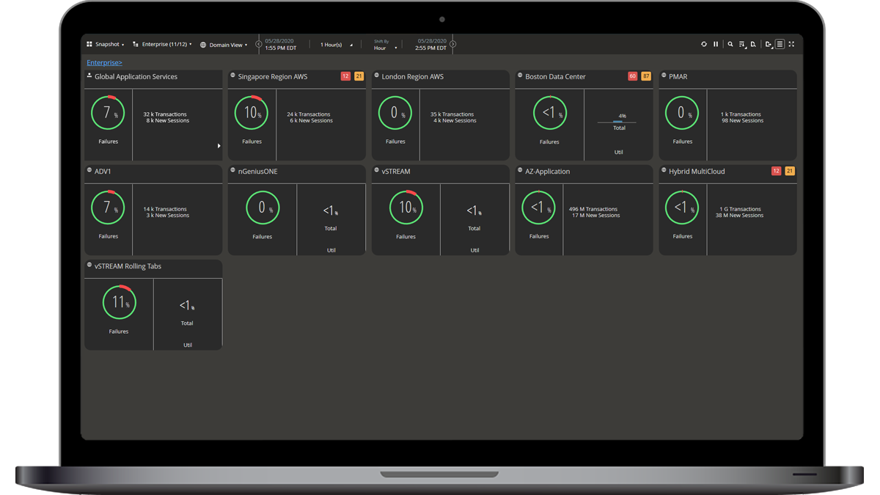The width and height of the screenshot is (880, 495).
Task: Click the Singapore Region AWS header icon
Action: tap(233, 76)
